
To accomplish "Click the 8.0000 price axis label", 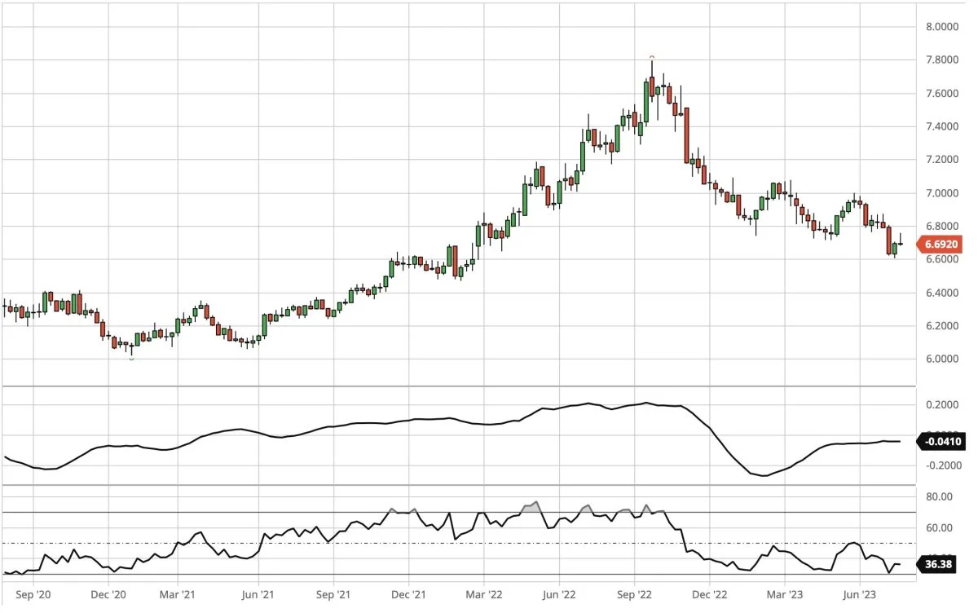I will [x=943, y=27].
